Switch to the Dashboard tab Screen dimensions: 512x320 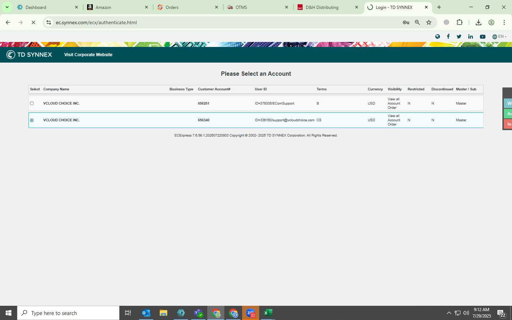48,7
